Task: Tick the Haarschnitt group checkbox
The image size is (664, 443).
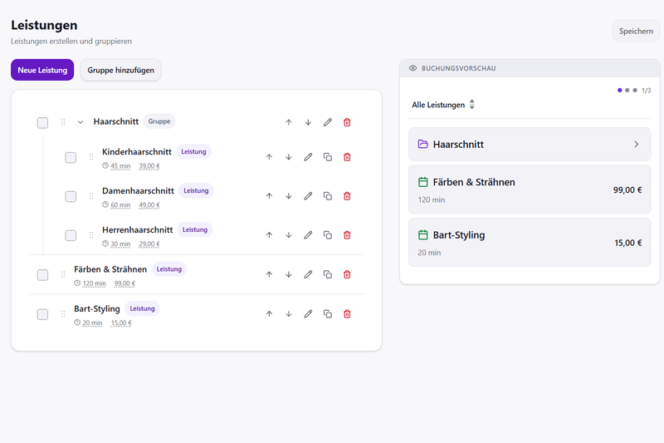Action: [42, 123]
